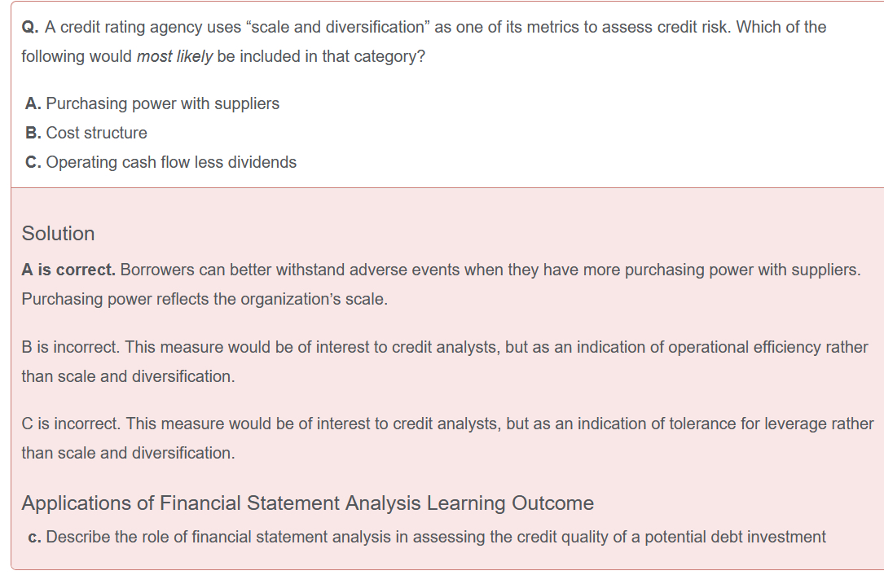Click the bold "Q." question marker

click(30, 28)
